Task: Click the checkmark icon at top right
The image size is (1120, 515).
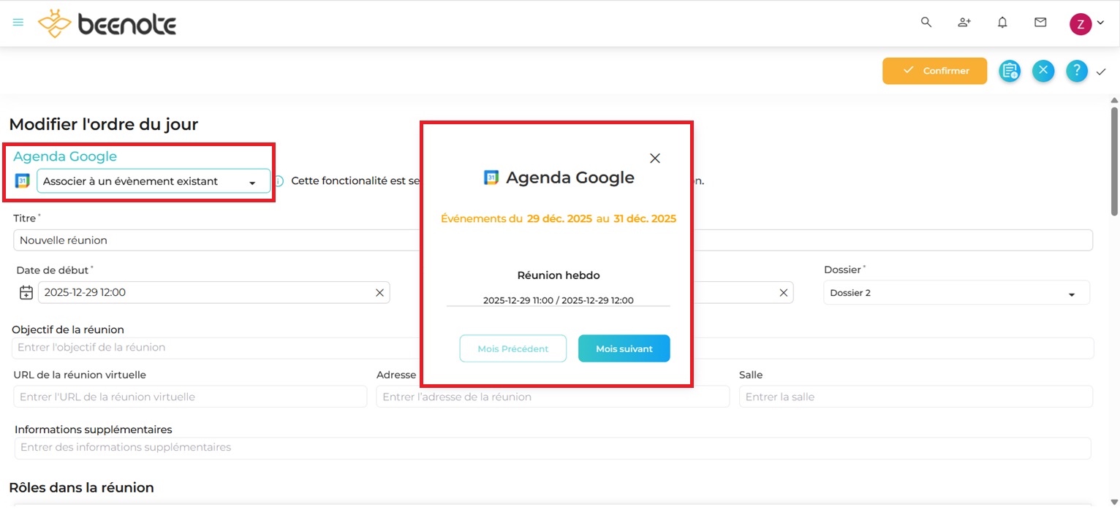Action: 1101,72
